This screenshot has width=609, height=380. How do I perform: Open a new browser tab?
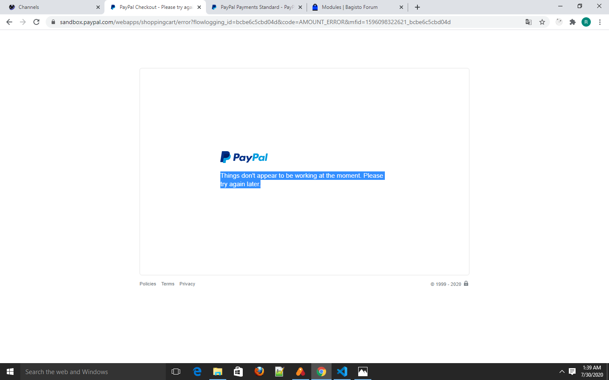[417, 7]
